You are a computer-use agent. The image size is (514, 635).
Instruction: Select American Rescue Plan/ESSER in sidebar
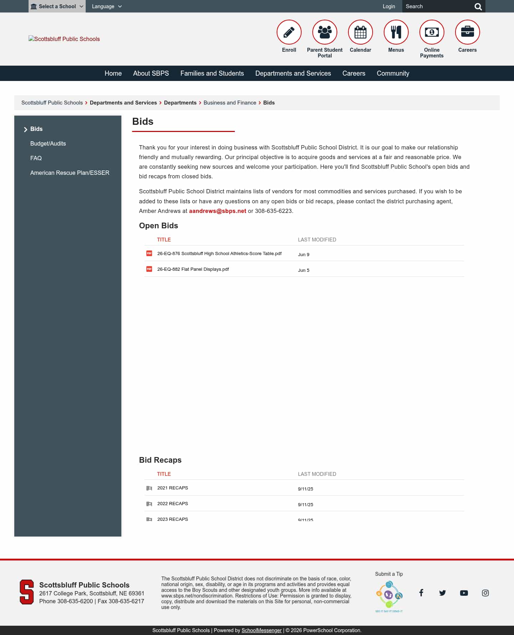[70, 173]
